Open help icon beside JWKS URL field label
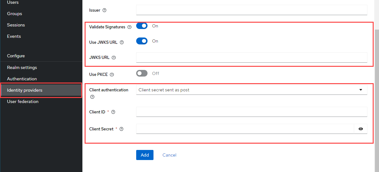 tap(114, 58)
